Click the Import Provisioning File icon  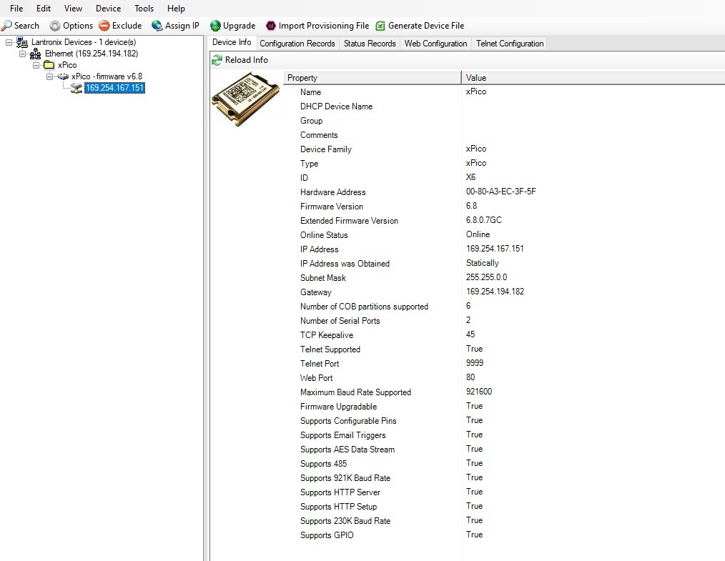[270, 26]
